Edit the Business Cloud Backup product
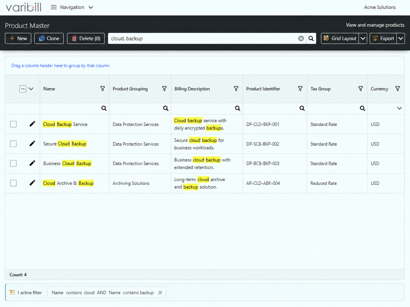This screenshot has width=410, height=307. click(32, 163)
